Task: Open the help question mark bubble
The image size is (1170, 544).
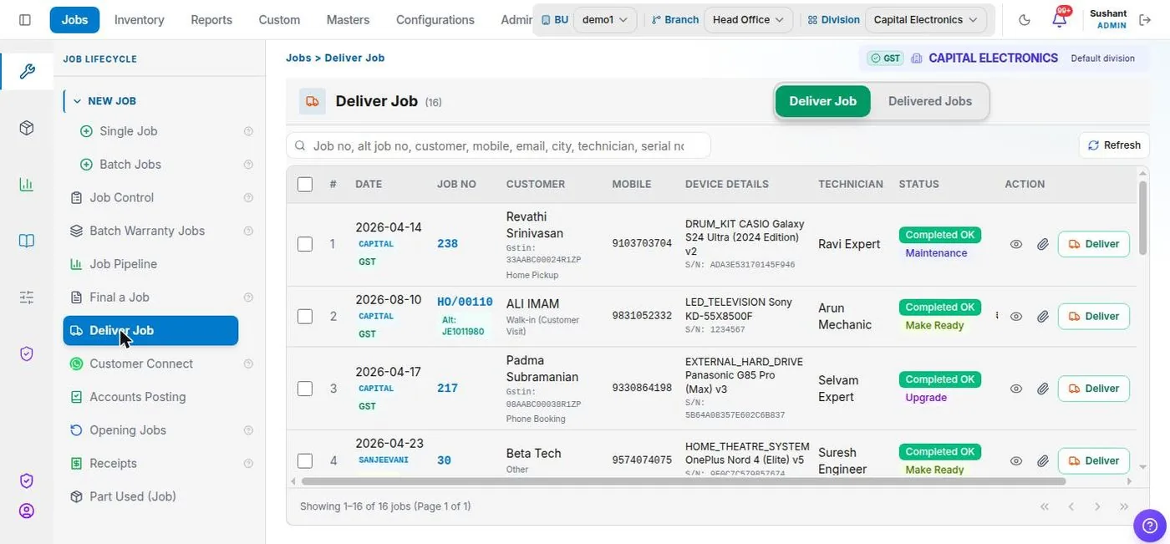Action: (1149, 526)
